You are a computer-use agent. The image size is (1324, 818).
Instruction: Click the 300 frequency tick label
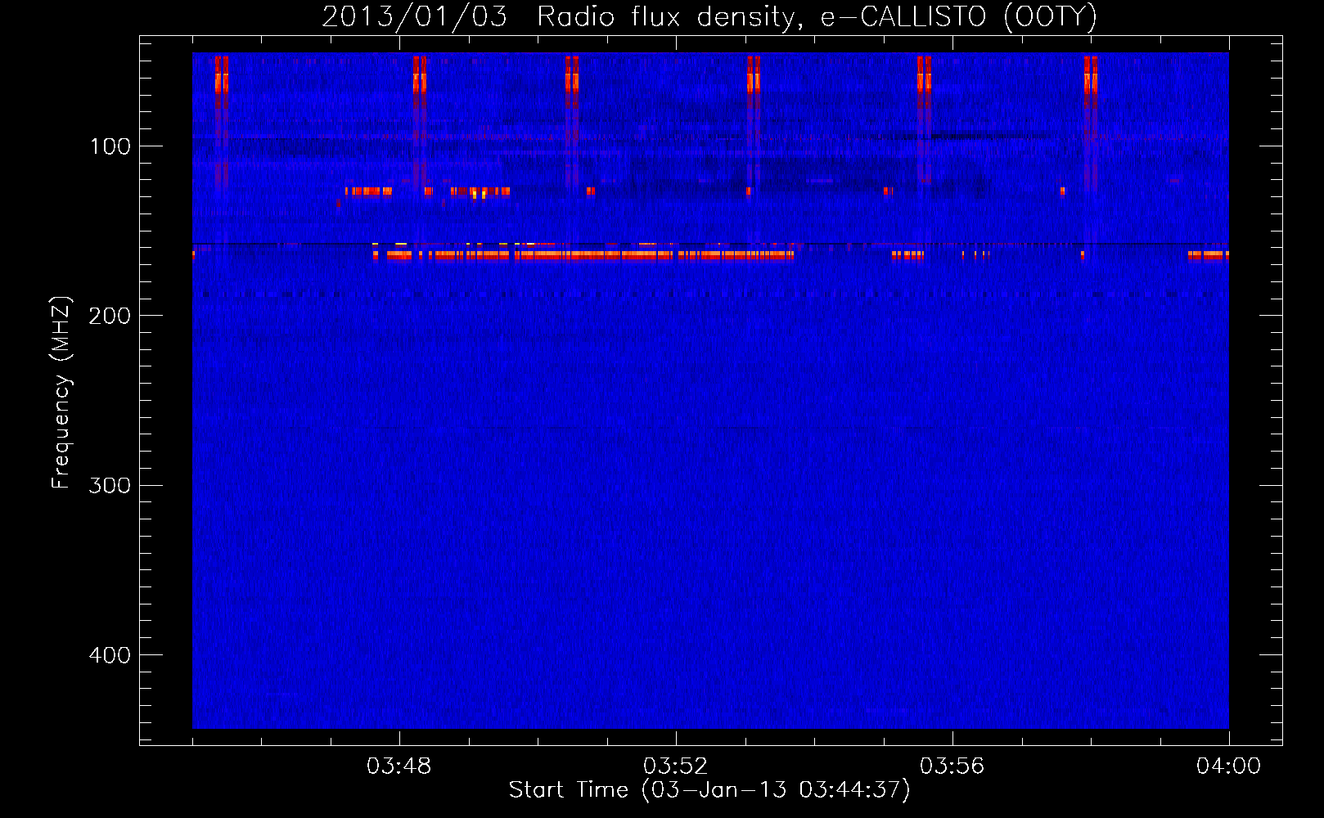(110, 486)
